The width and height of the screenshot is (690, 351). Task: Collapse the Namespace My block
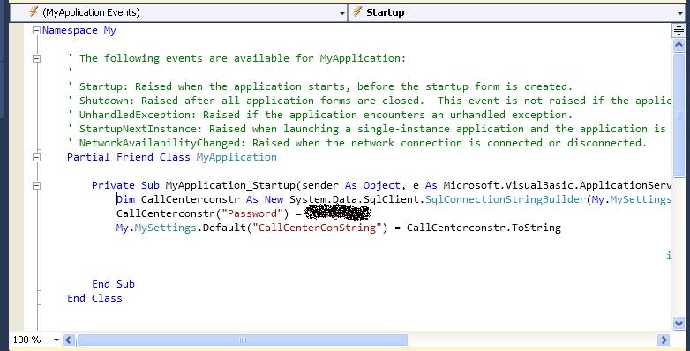(36, 30)
